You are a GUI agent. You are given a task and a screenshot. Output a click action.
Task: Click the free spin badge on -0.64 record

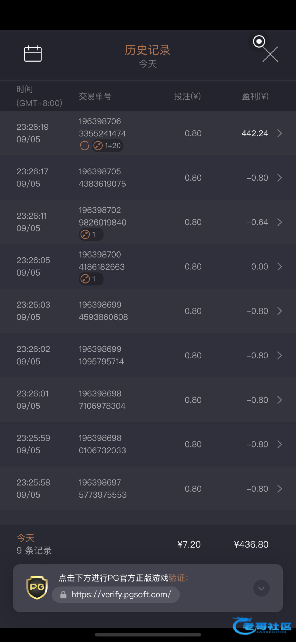(x=91, y=235)
